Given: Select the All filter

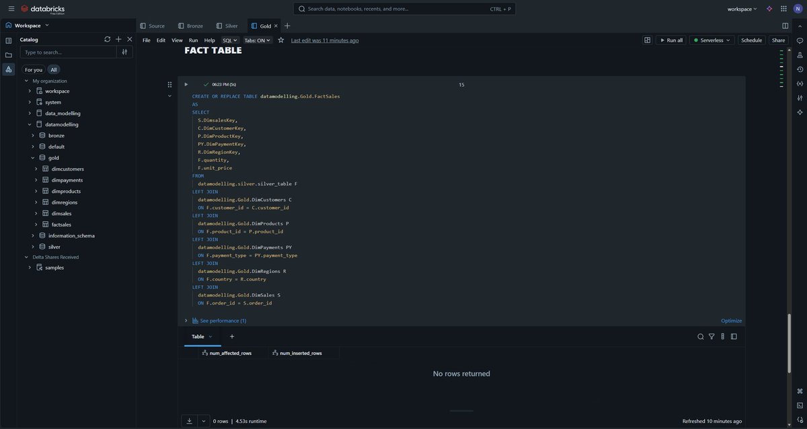Looking at the screenshot, I should tap(54, 69).
